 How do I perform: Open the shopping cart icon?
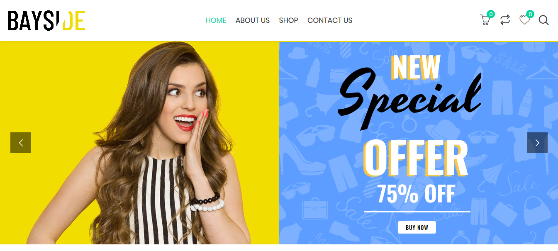click(485, 20)
